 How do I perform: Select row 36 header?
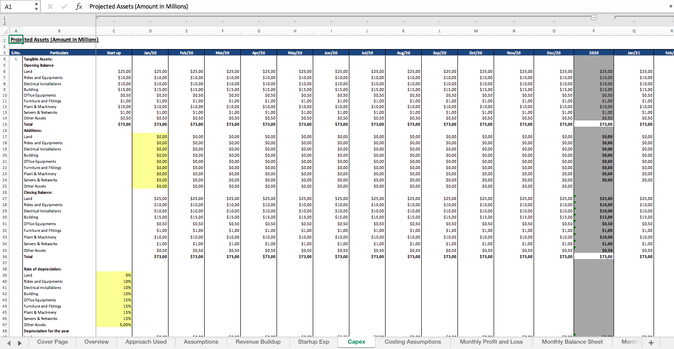[5, 257]
